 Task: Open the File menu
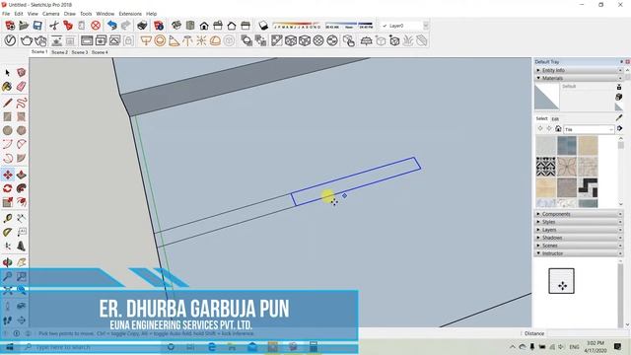tap(6, 14)
